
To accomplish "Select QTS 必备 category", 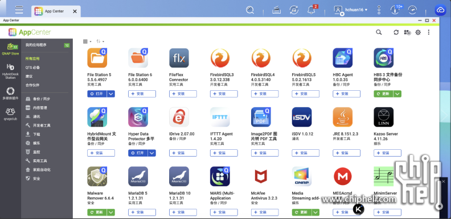I will point(47,68).
